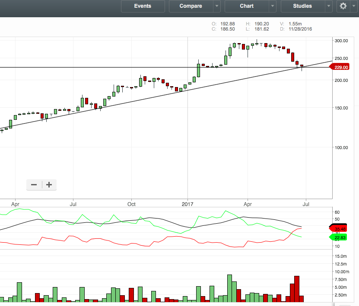The height and width of the screenshot is (306, 359).
Task: Open the settings gear icon
Action: [343, 6]
